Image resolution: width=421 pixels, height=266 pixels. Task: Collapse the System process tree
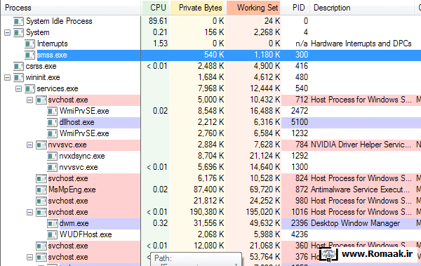point(7,32)
